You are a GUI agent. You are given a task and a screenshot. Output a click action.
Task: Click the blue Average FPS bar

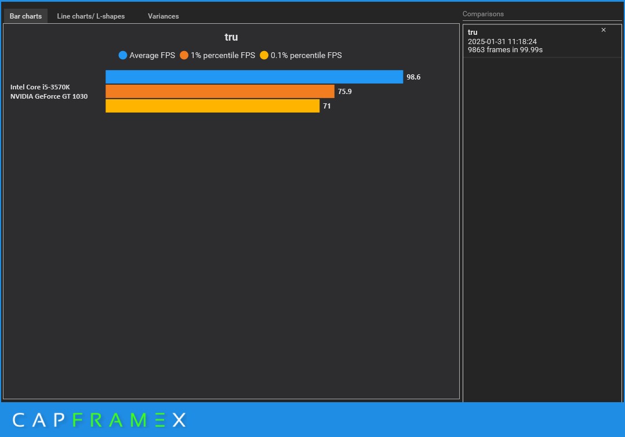click(x=255, y=77)
